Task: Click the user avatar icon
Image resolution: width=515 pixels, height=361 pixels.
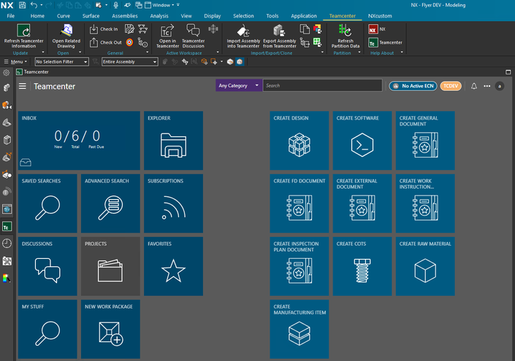Action: pos(500,86)
